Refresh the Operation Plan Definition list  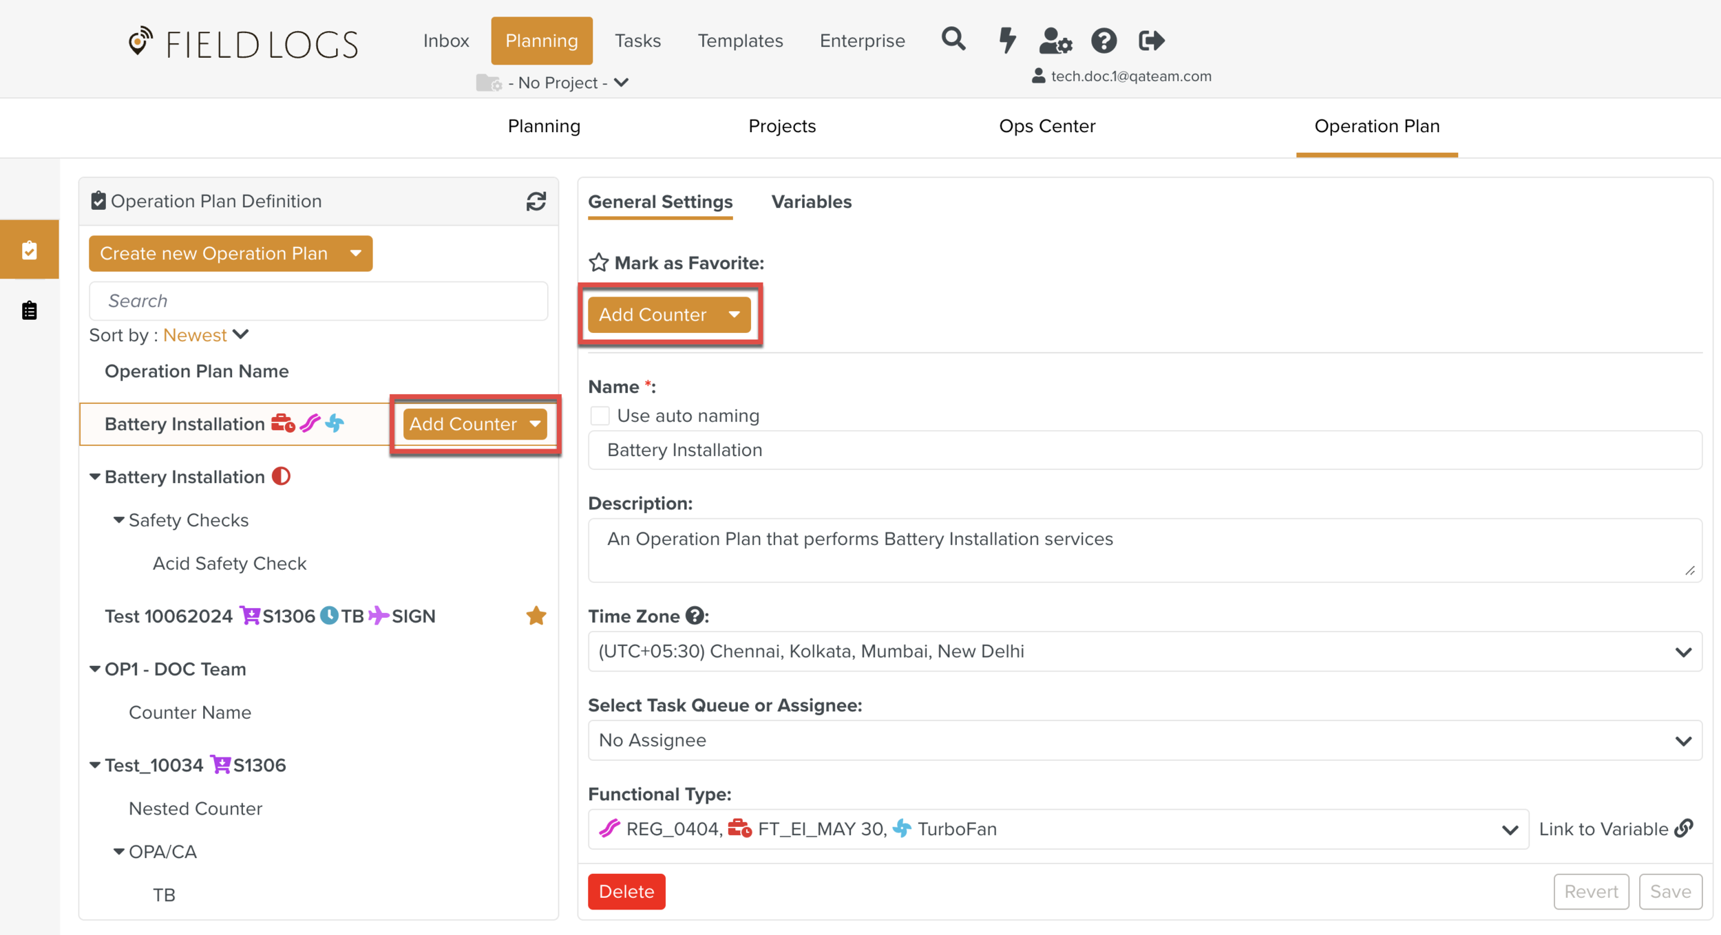536,201
